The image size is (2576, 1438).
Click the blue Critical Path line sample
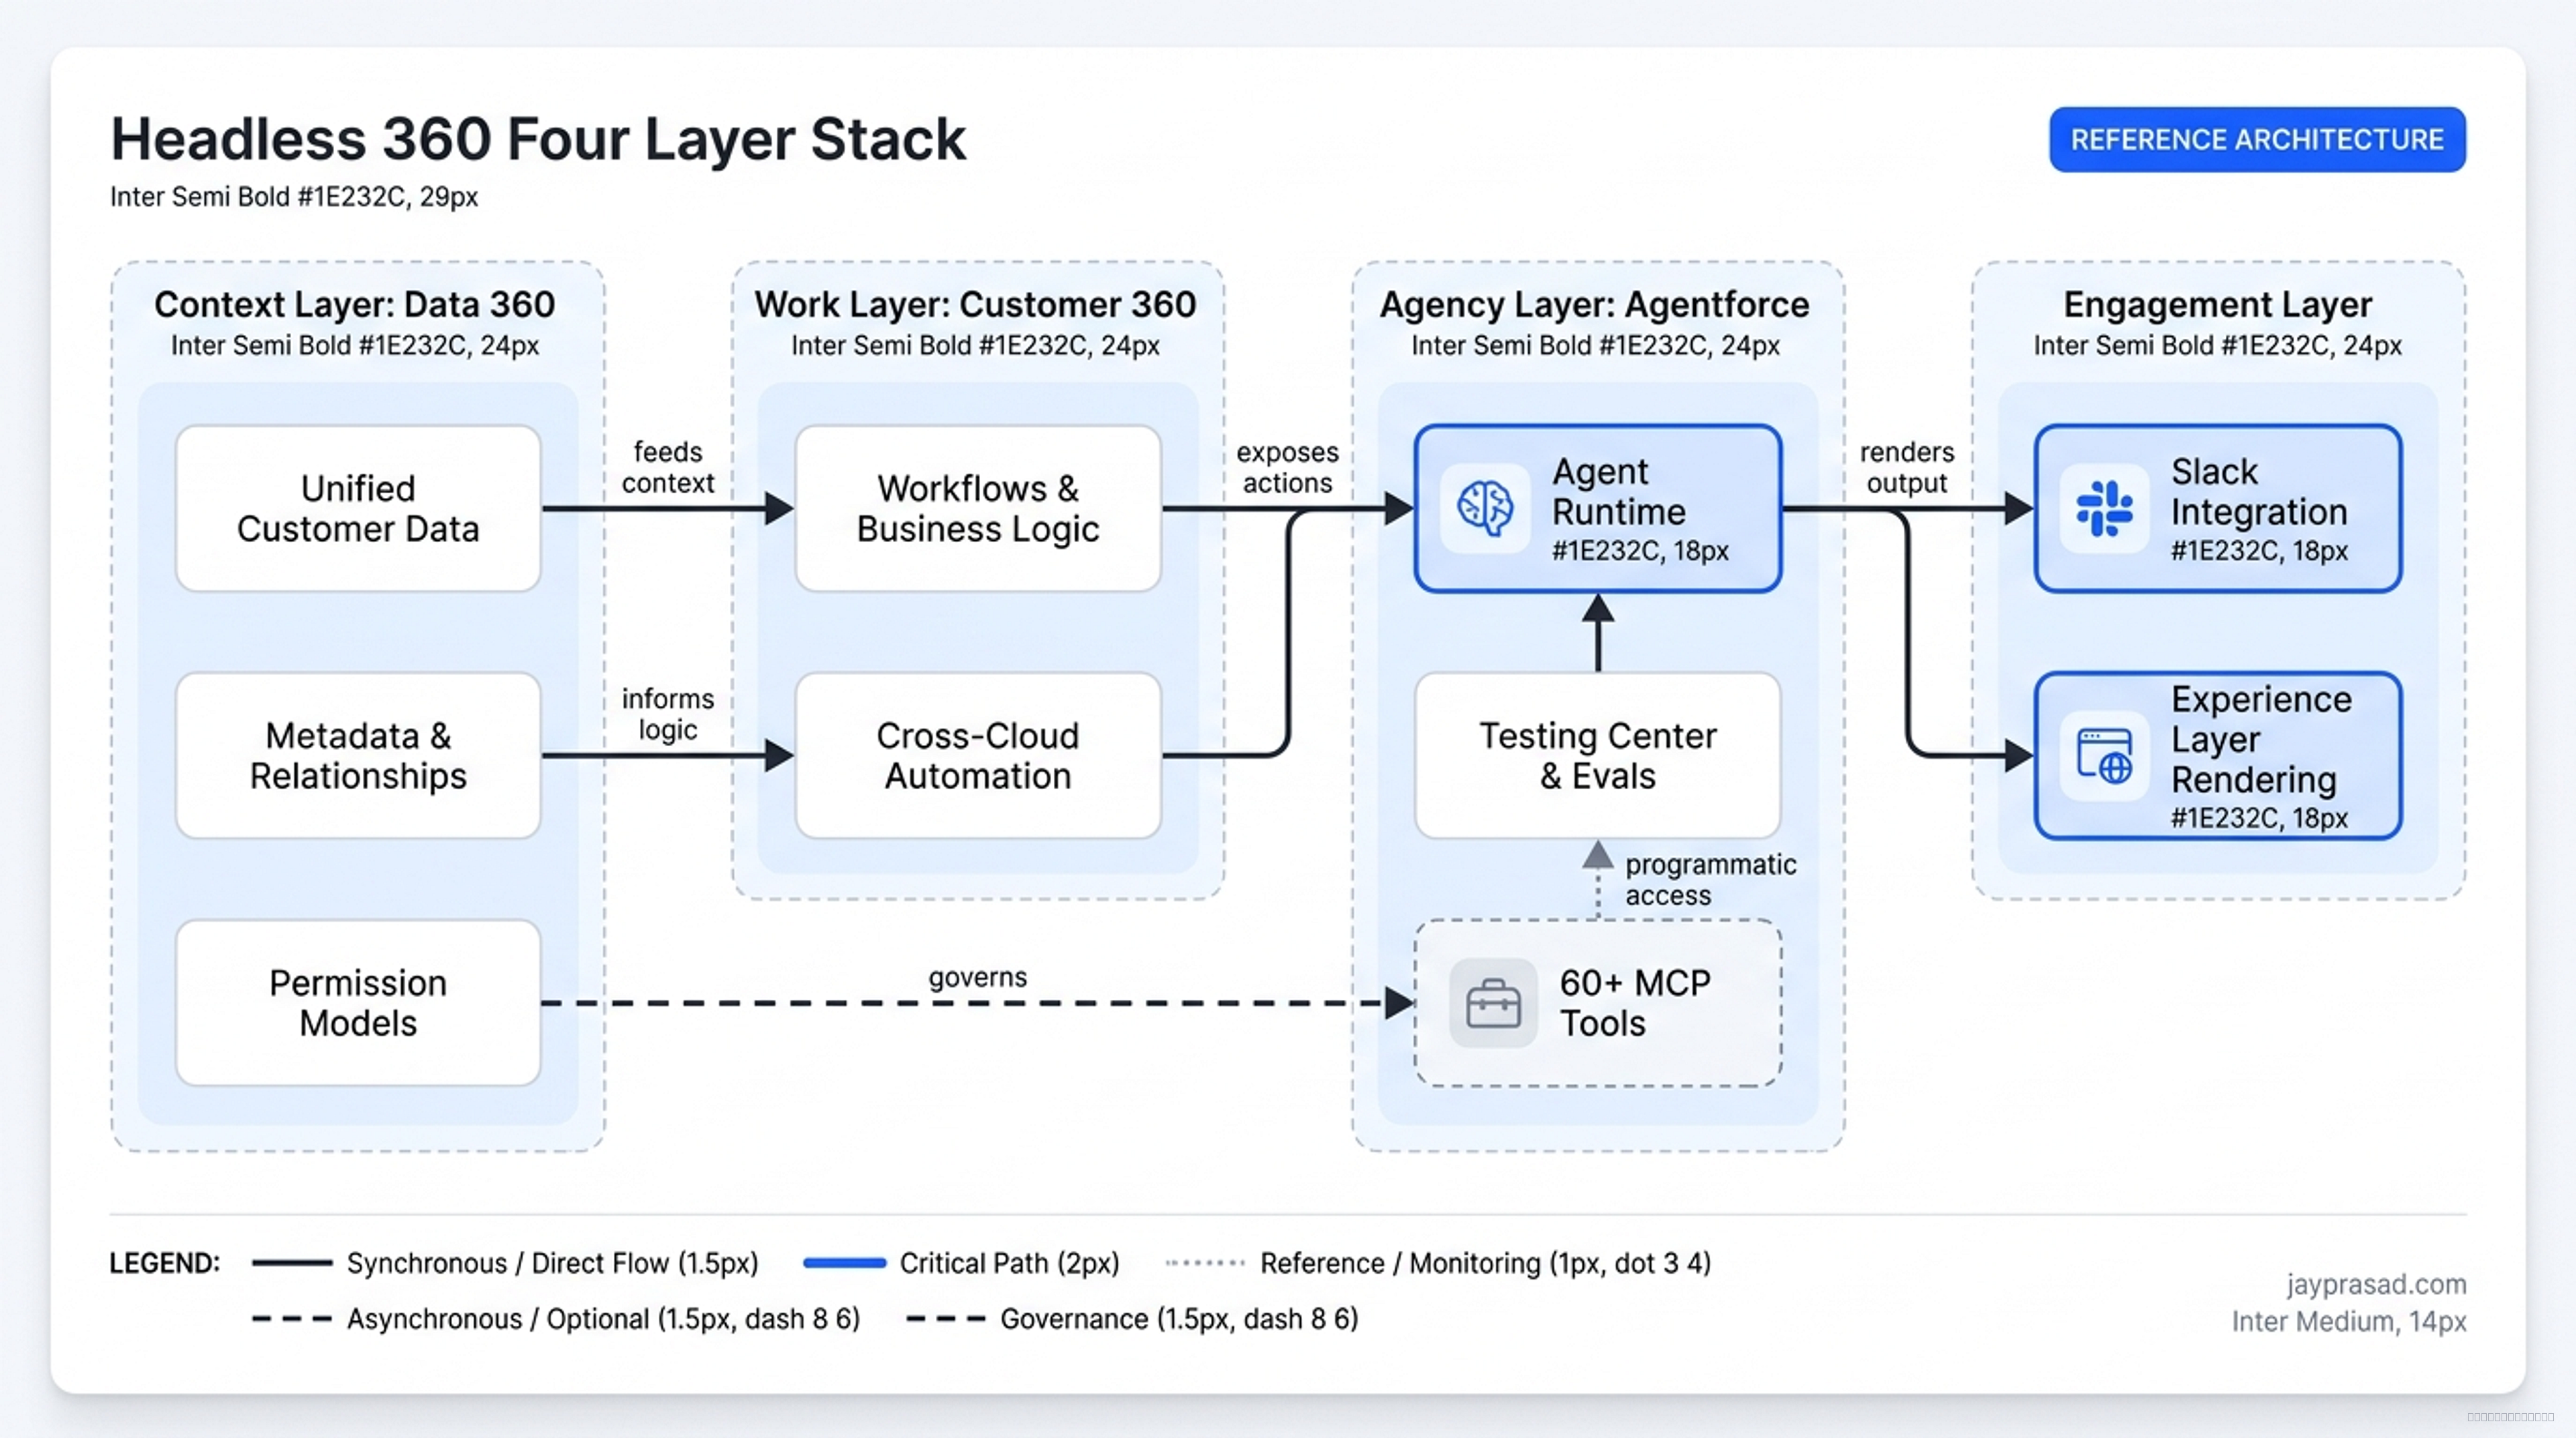pos(845,1263)
